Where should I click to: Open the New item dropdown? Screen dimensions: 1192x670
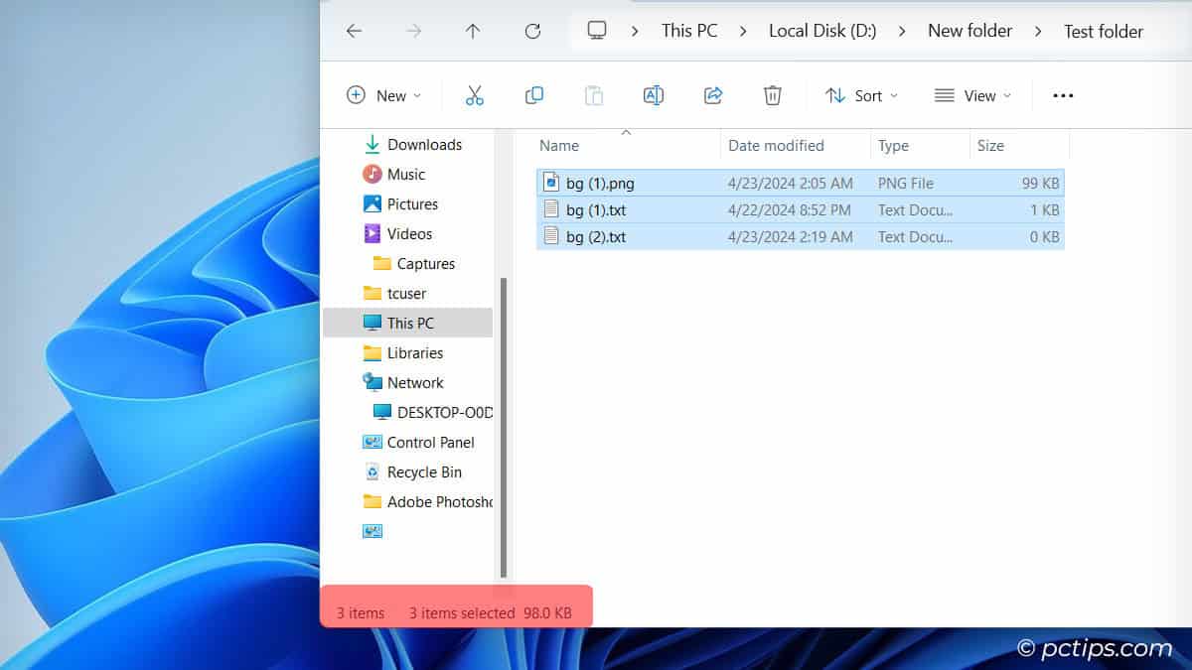384,94
